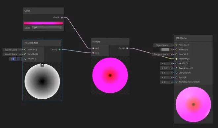Click the Alpha(1) port on PBR Master
The image size is (218, 128).
(176, 77)
